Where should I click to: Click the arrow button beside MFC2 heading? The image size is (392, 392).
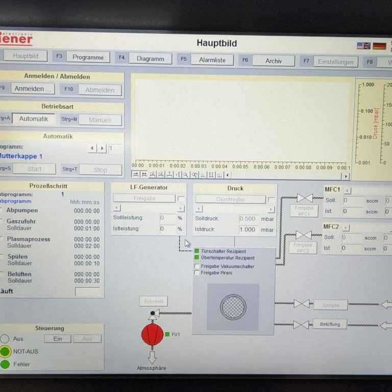coord(346,228)
